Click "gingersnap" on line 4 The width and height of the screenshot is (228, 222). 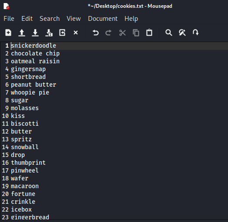point(28,69)
